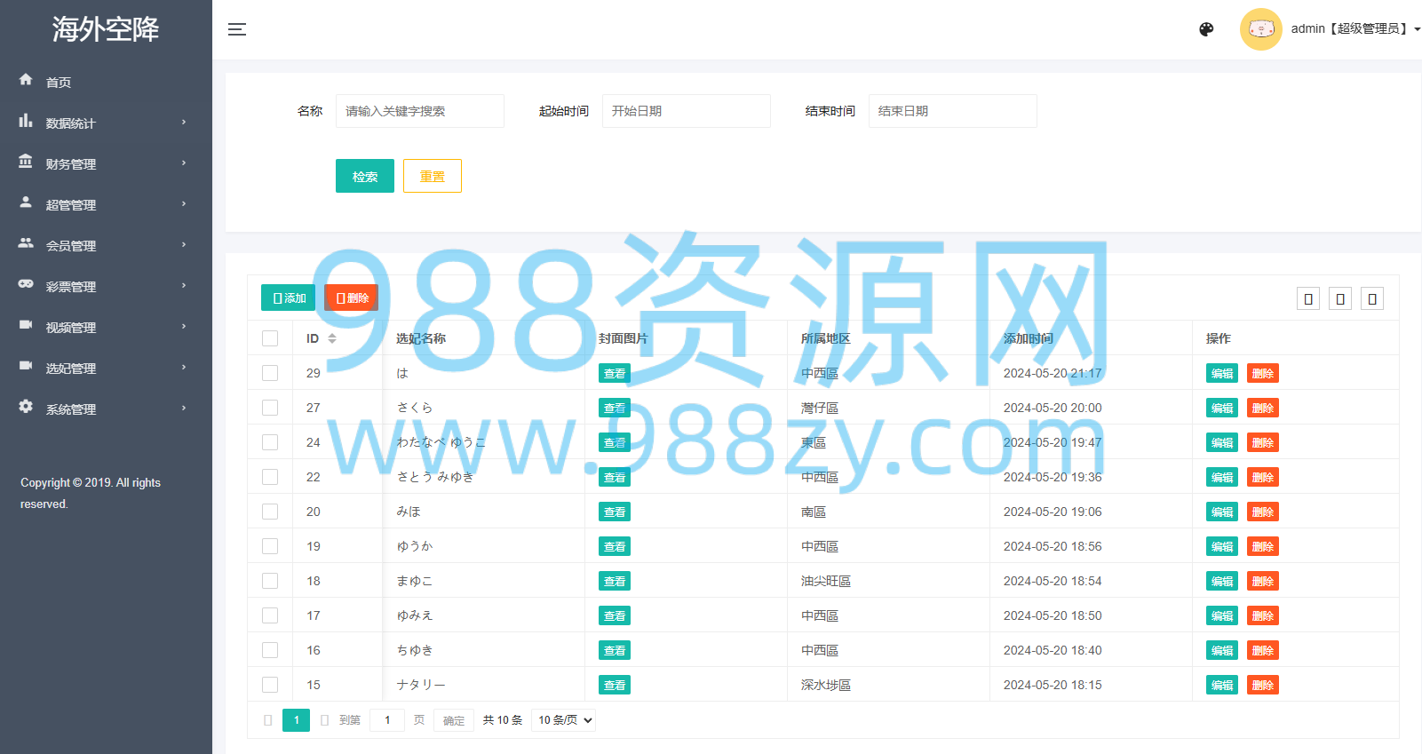Click the time cell 2024-05-20 19:47
The height and width of the screenshot is (754, 1422).
(x=1053, y=442)
